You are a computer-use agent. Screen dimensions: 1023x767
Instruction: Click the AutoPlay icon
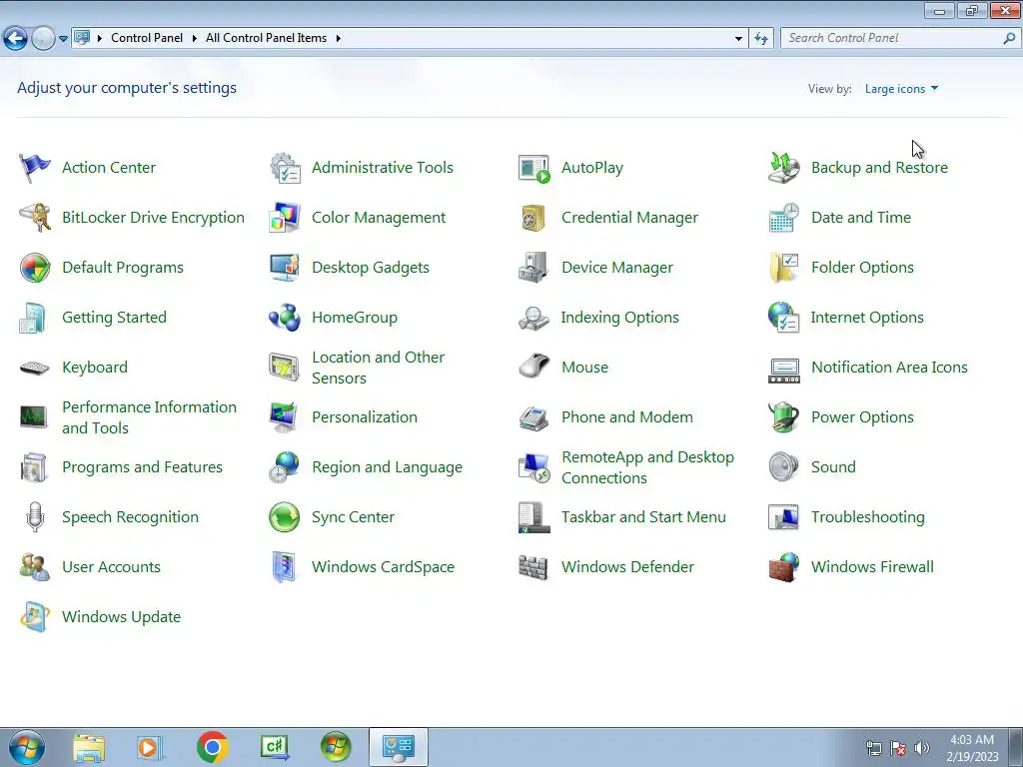click(x=533, y=168)
